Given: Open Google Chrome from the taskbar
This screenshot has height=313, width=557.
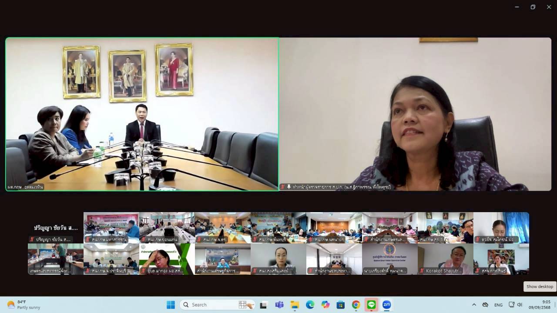Looking at the screenshot, I should click(x=356, y=305).
